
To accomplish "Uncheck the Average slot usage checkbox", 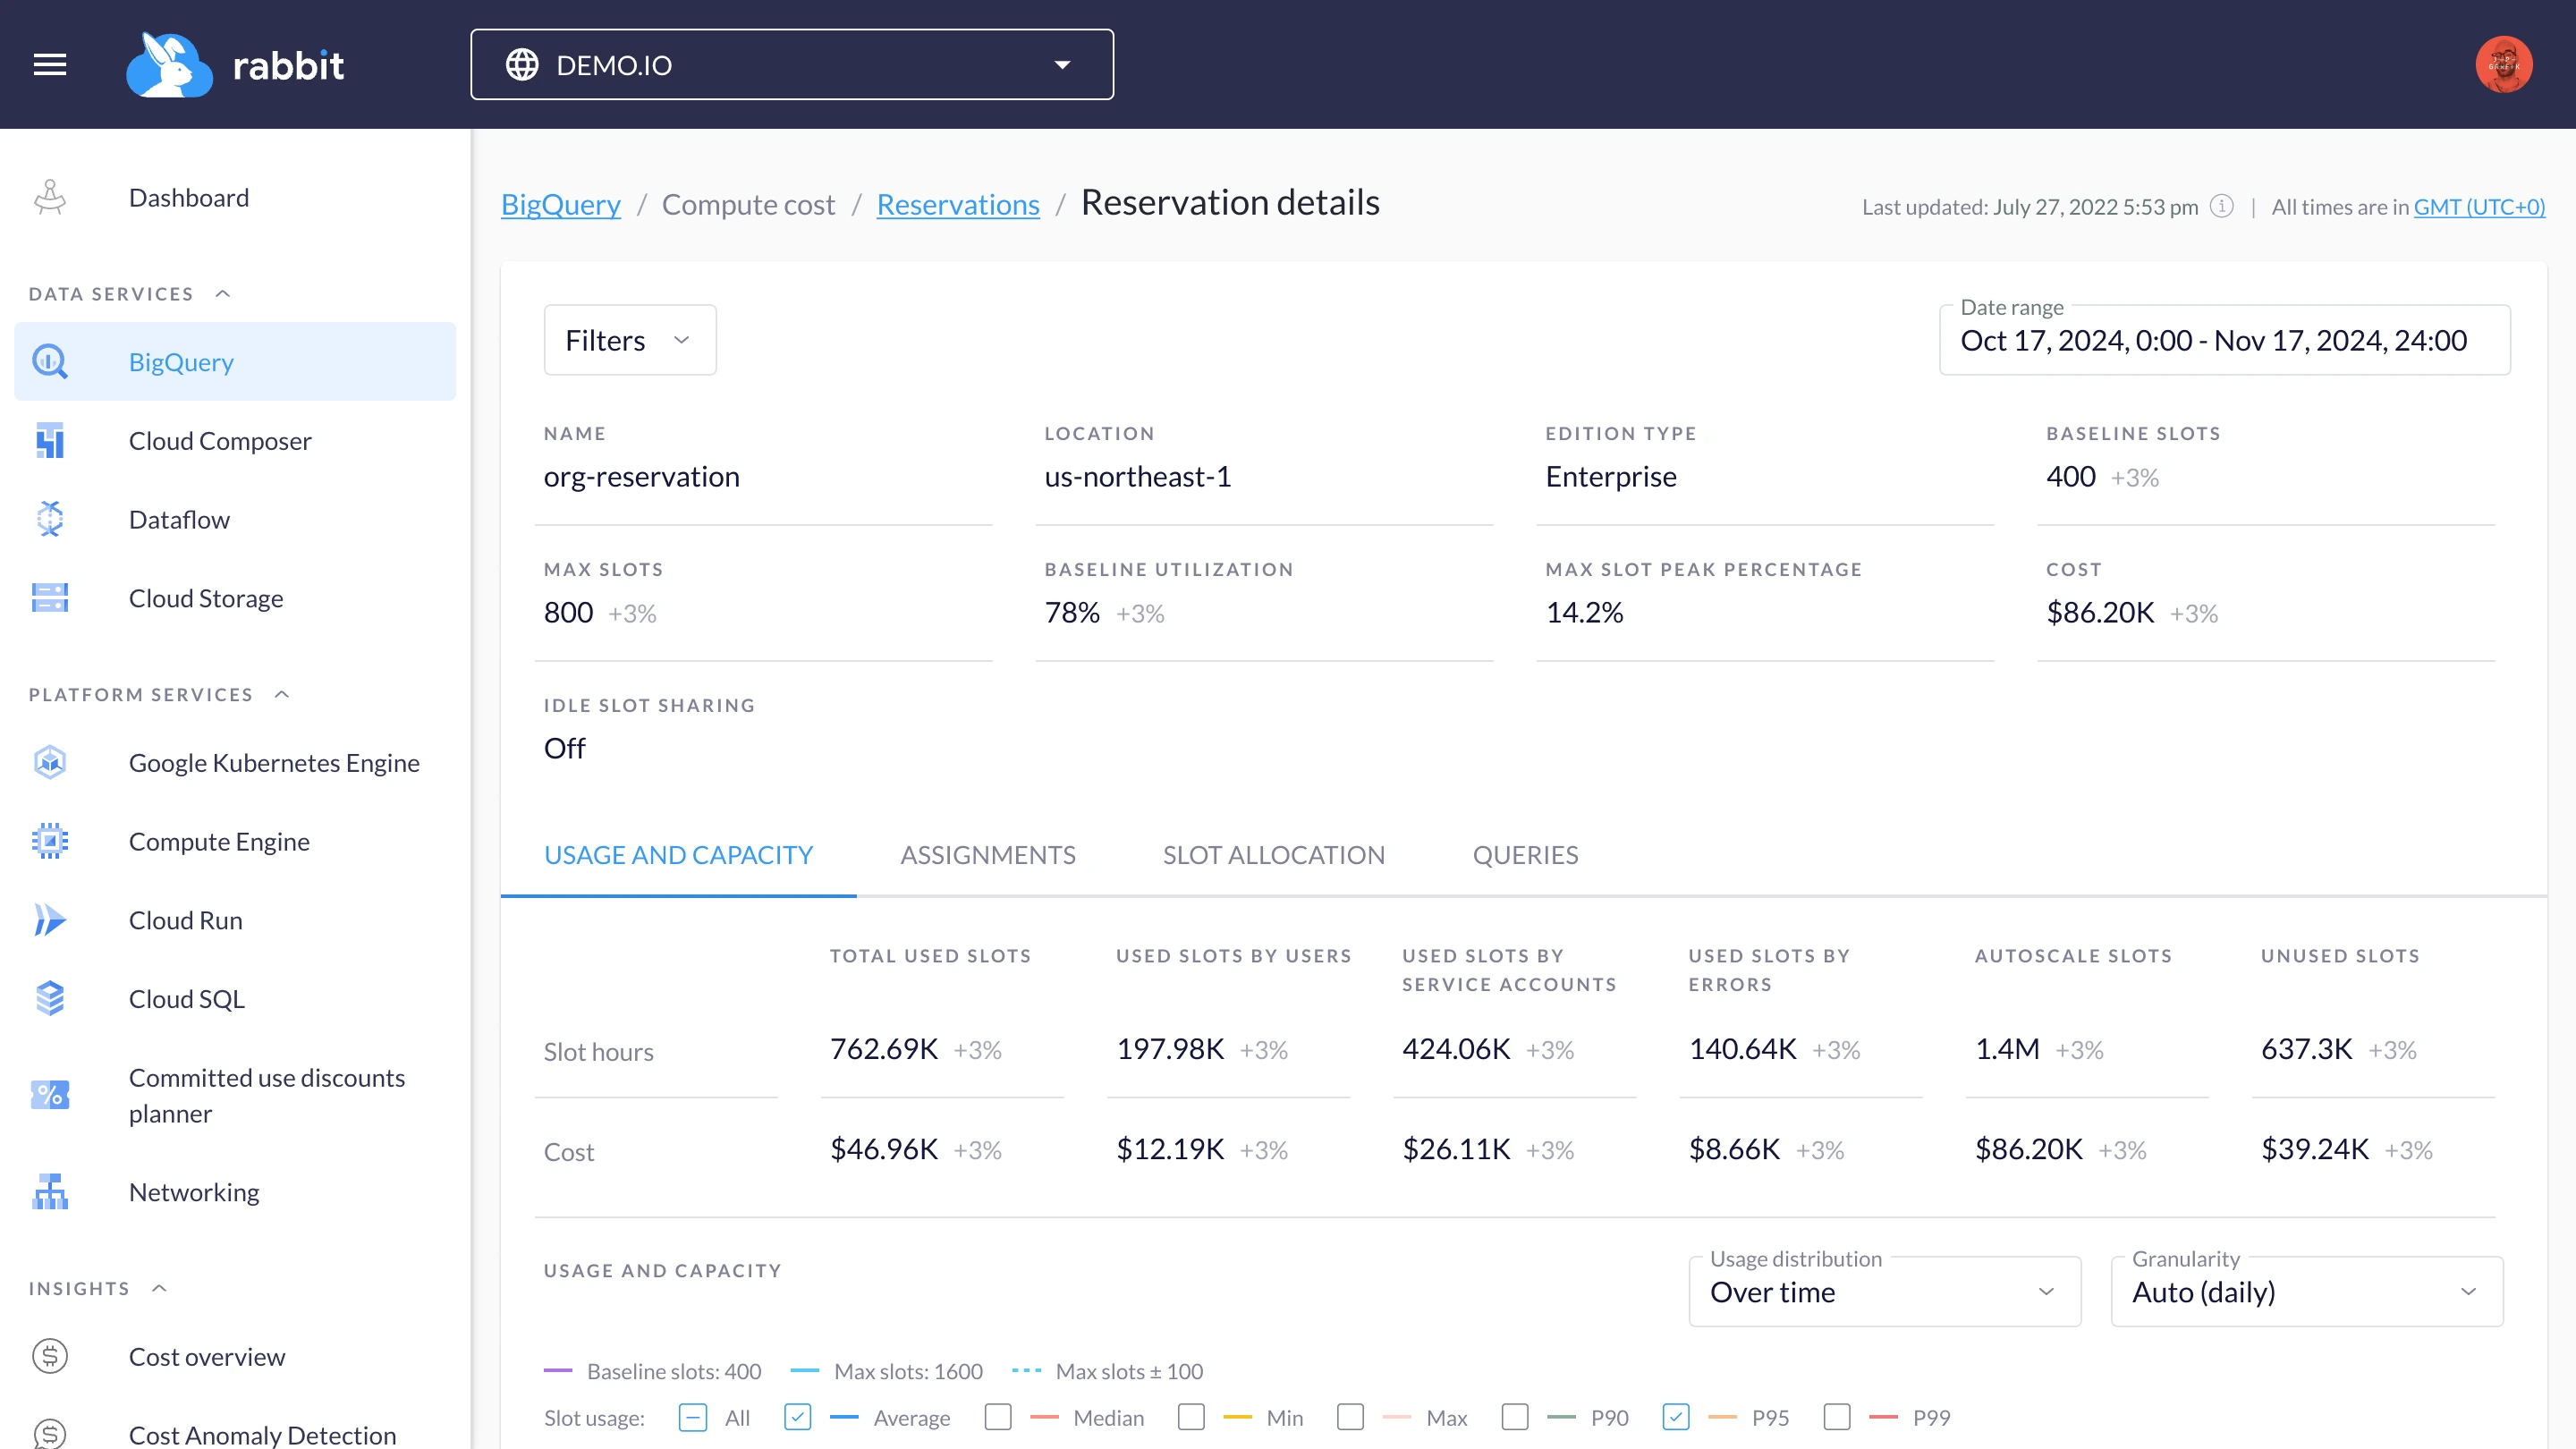I will (797, 1417).
